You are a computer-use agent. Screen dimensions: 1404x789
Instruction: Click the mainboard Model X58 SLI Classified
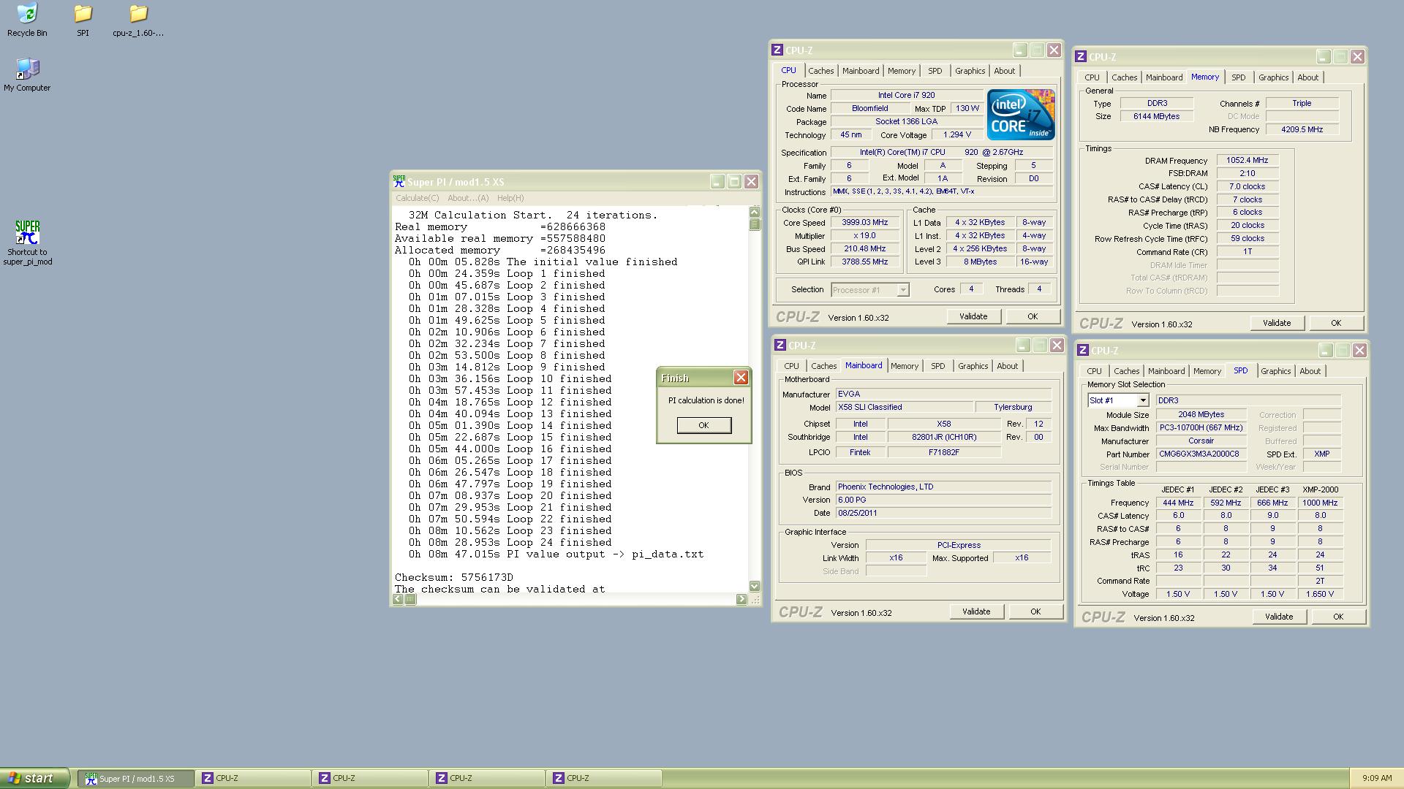pos(904,408)
